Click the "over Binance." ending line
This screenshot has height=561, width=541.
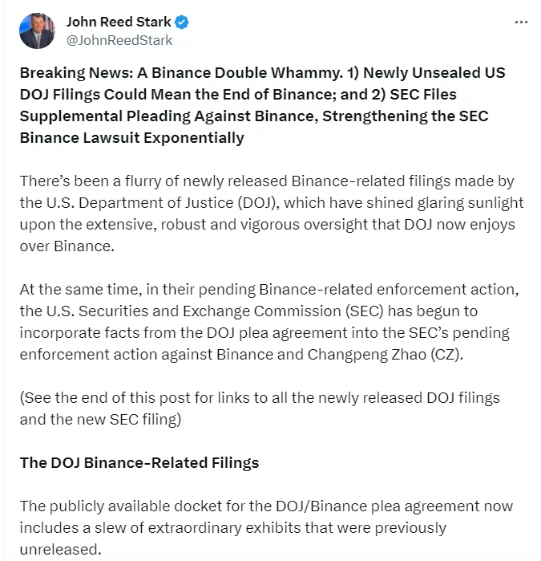(x=67, y=246)
